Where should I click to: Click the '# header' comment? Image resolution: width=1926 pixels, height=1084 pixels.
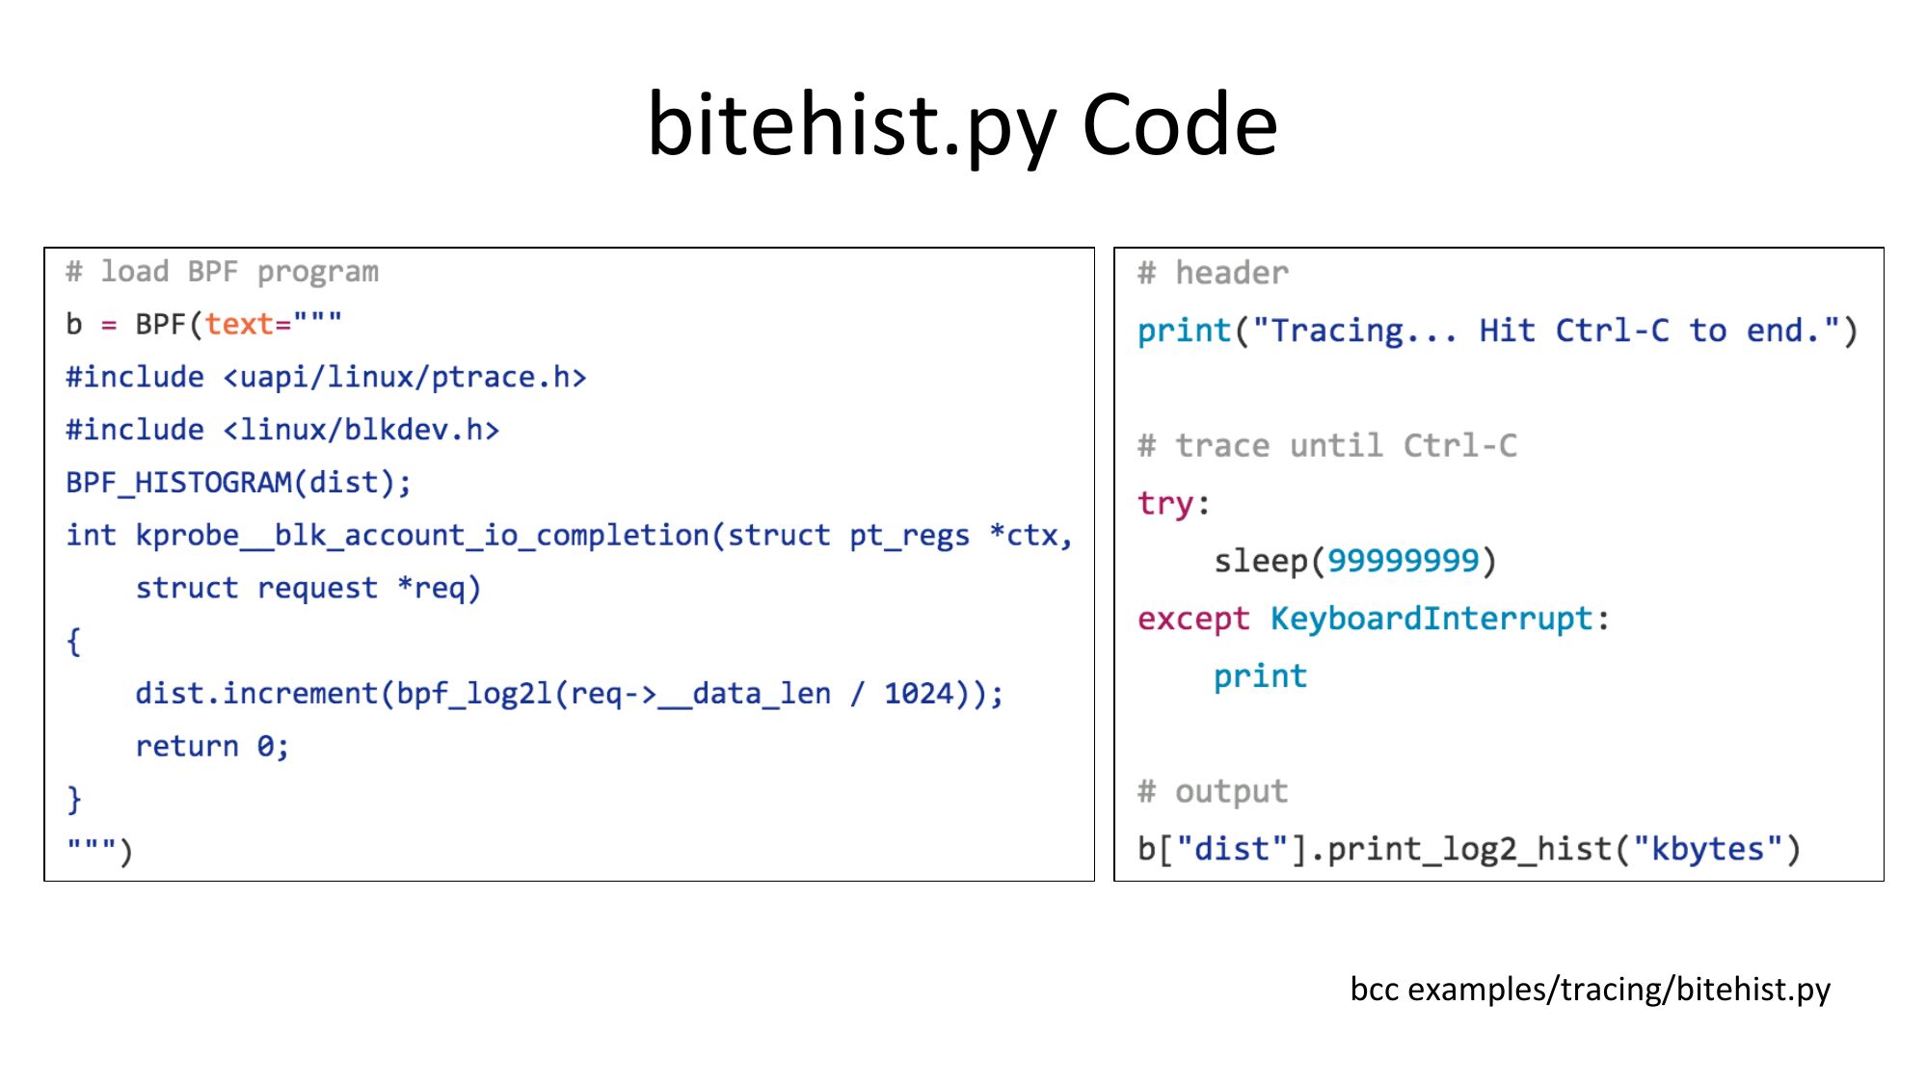(1213, 274)
